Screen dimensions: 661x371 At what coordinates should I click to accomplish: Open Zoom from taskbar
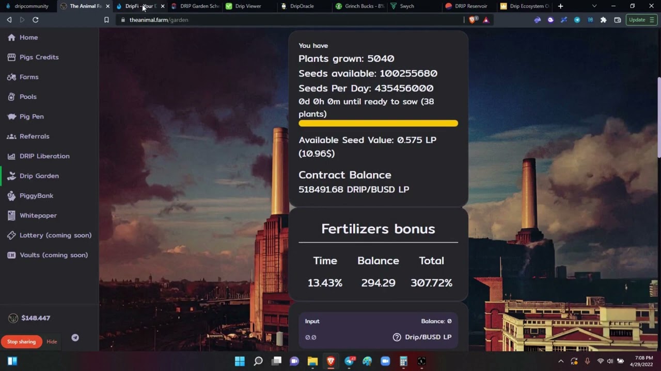(385, 361)
